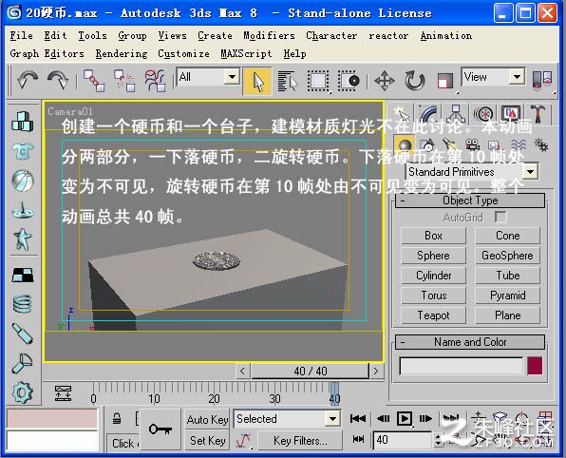Toggle the Selection Lock padlock
Viewport: 566px width, 458px height.
click(x=117, y=419)
